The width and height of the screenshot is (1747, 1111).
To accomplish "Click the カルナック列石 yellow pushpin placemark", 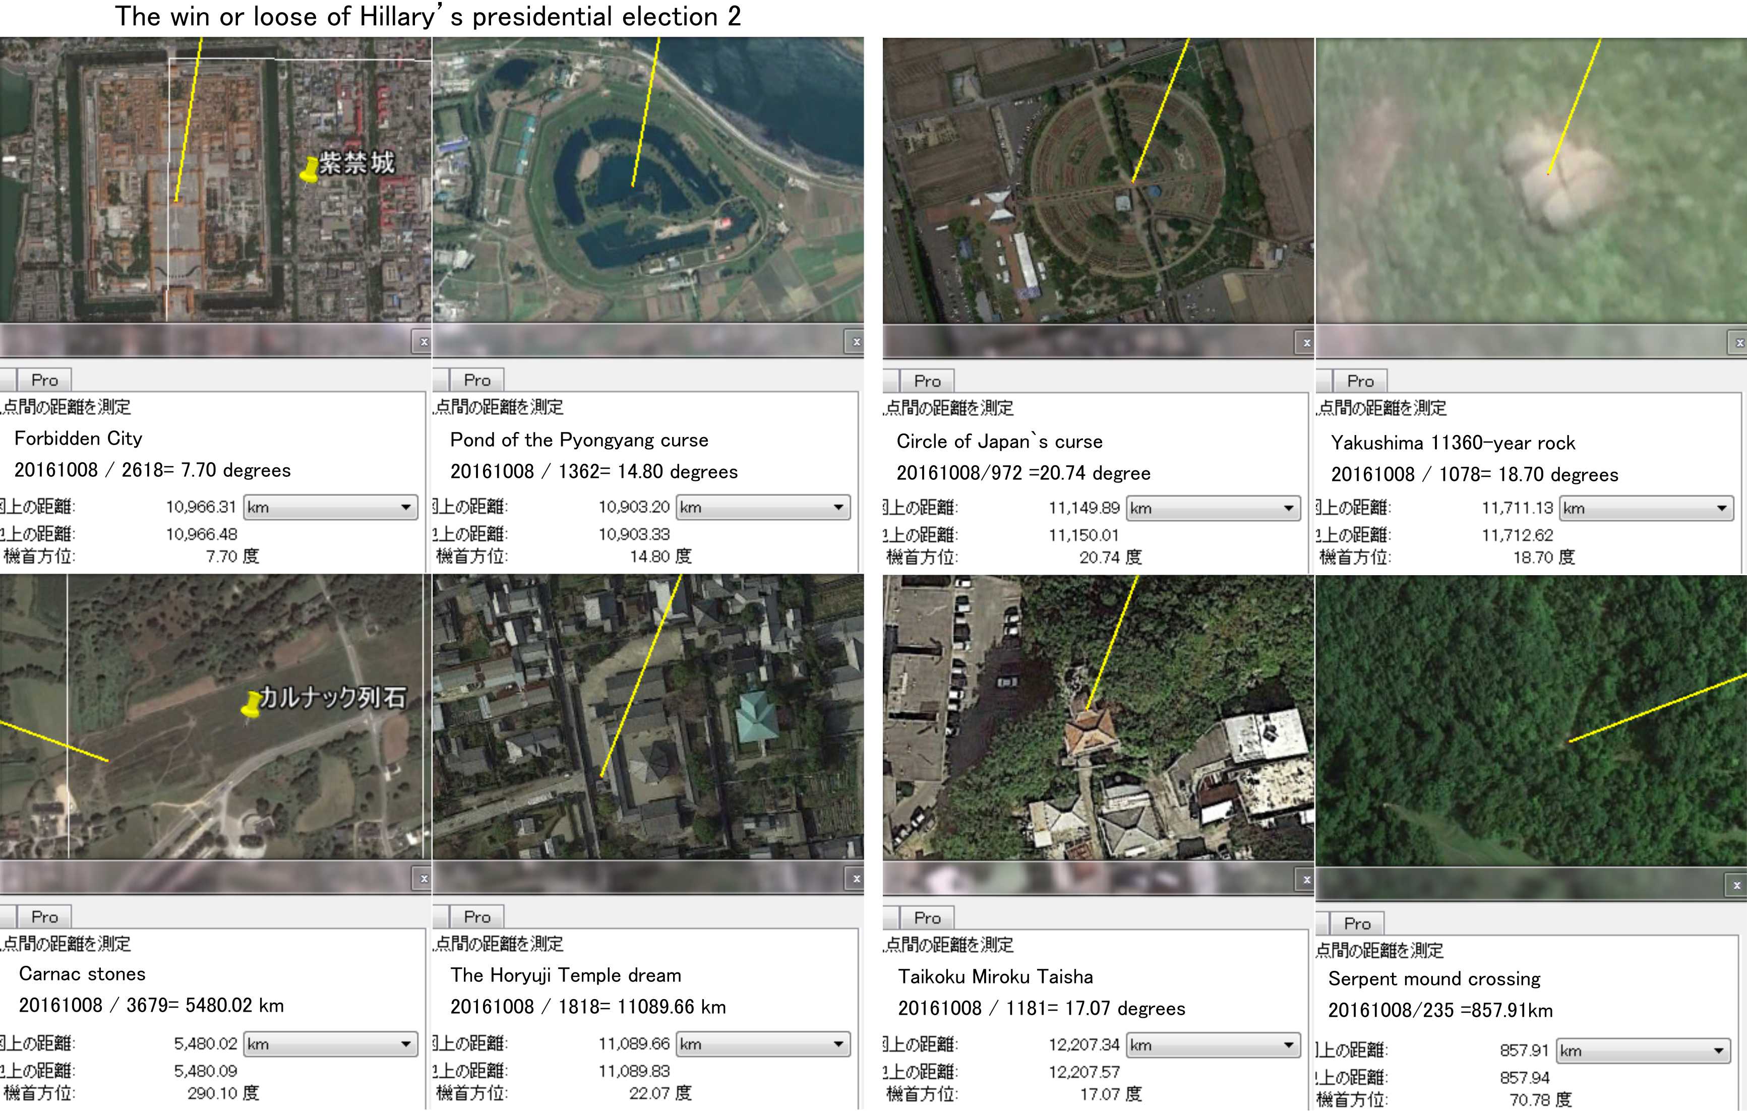I will (251, 704).
